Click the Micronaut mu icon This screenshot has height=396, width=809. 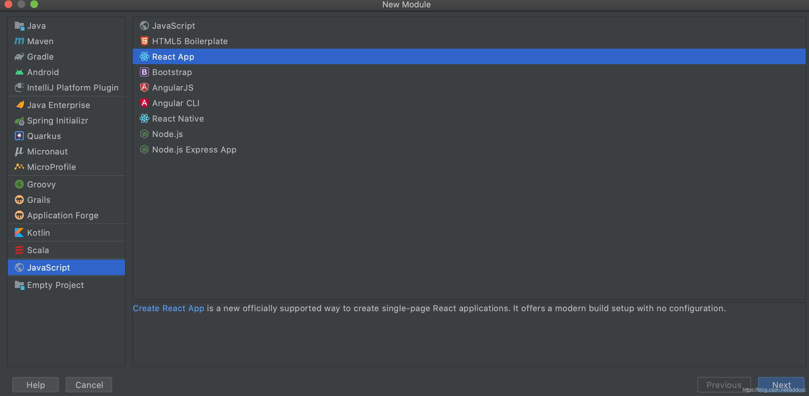point(19,152)
